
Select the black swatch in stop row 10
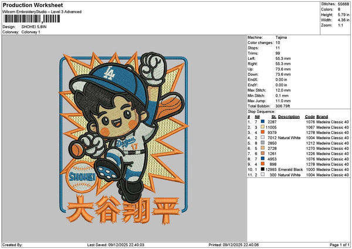coord(262,169)
